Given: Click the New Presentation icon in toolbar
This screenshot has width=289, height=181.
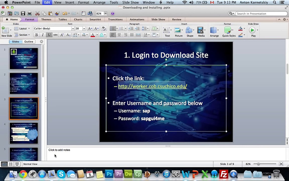Looking at the screenshot, I should [x=3, y=13].
